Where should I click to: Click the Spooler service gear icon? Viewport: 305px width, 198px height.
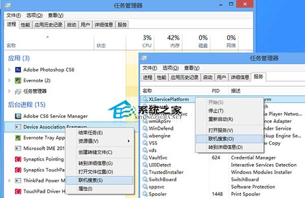click(x=145, y=194)
